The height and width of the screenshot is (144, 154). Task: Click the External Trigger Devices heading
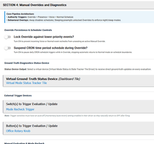[x=18, y=96]
